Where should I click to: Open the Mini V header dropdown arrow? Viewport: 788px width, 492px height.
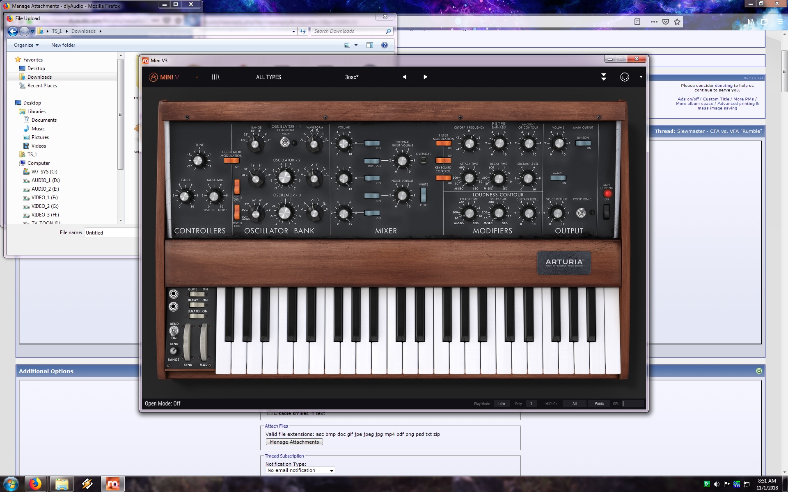coord(641,77)
